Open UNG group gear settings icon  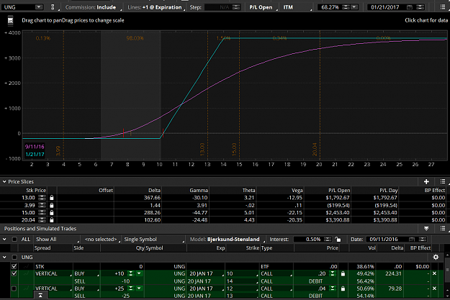coord(436,257)
